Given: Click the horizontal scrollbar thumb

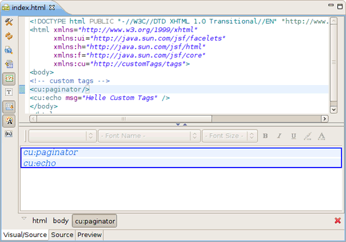Looking at the screenshot, I should pyautogui.click(x=124, y=119).
